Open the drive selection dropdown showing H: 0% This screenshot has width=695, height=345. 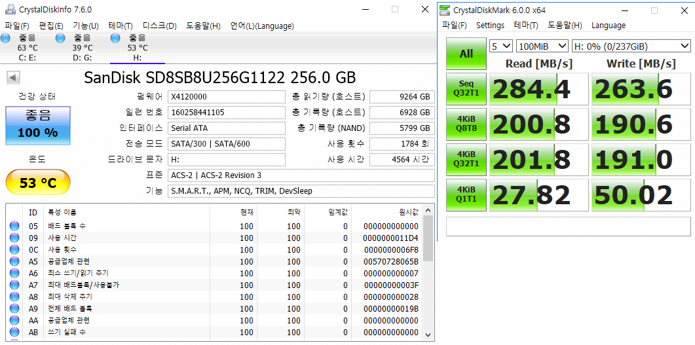coord(631,46)
